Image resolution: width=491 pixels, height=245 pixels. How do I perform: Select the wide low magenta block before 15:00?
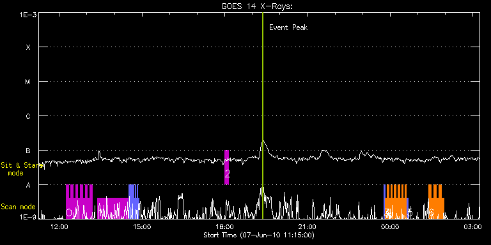(113, 208)
